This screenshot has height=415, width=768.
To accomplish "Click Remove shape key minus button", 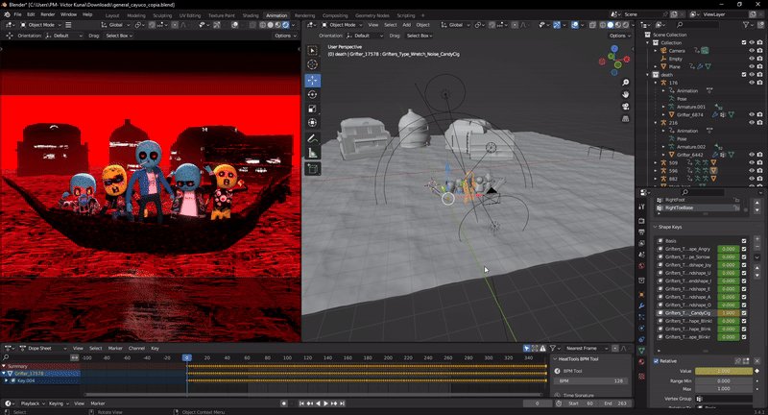I will [x=757, y=247].
